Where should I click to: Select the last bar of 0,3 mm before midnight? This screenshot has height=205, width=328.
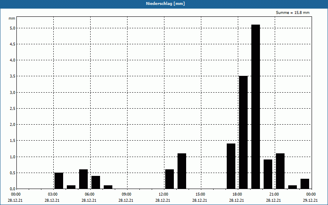[x=305, y=184]
